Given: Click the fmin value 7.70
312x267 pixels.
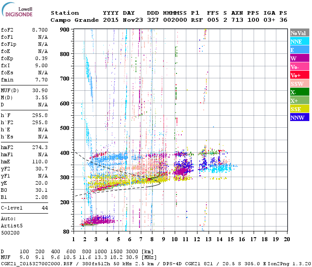Looking at the screenshot, I should coord(41,80).
